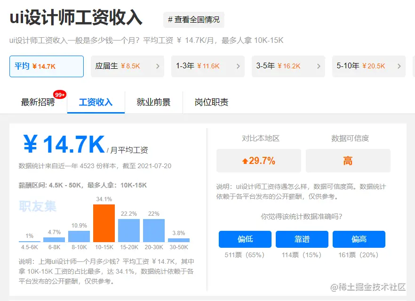Click the 薪酬区间: 4.5K - 50K line

83,185
